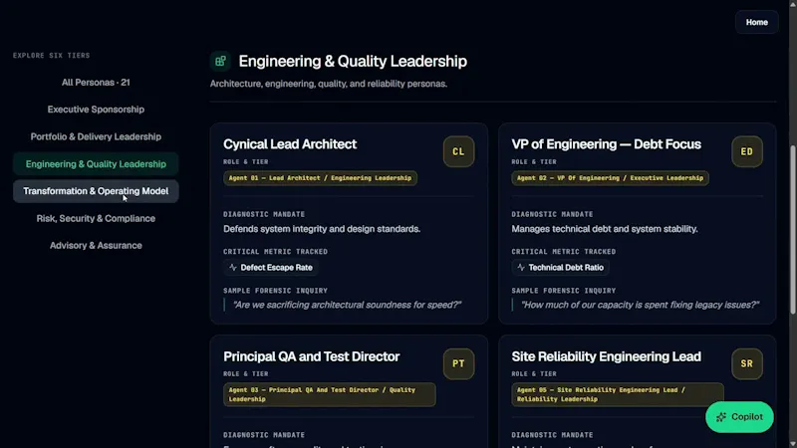Click the Agent 01 Lead Architect tag
Screen dimensions: 797x448
(320, 178)
